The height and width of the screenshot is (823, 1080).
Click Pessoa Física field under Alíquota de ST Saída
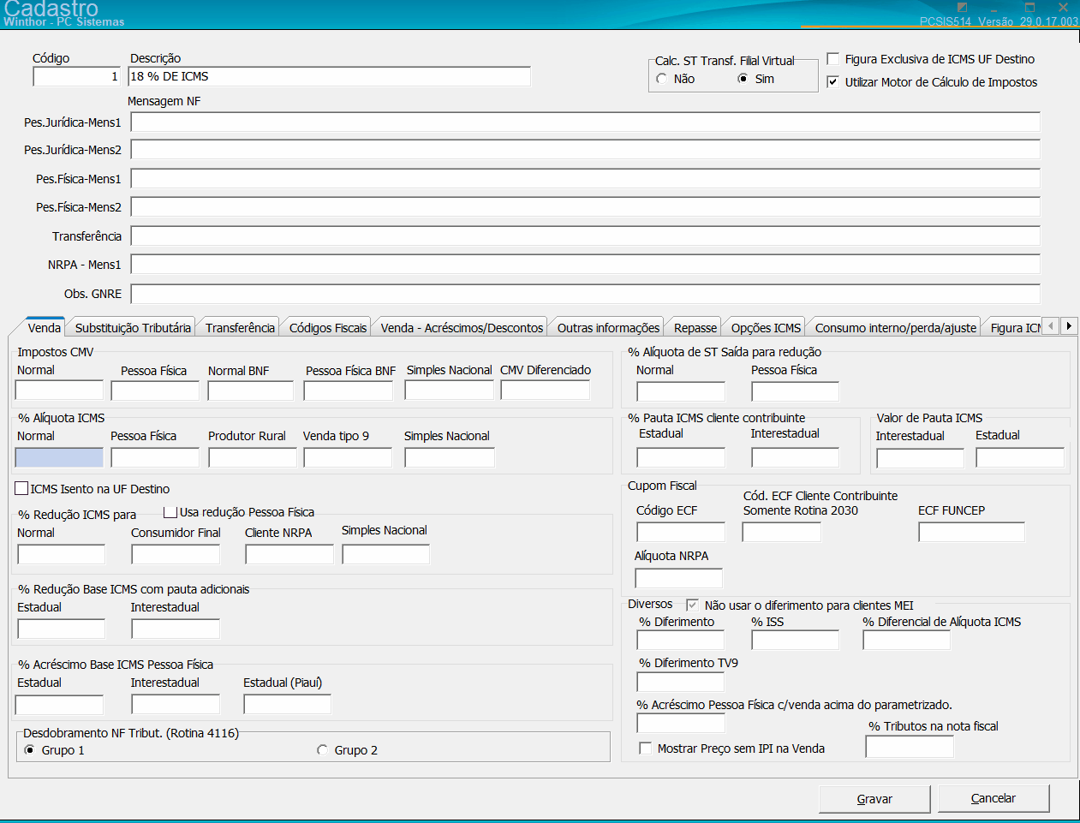coord(796,391)
